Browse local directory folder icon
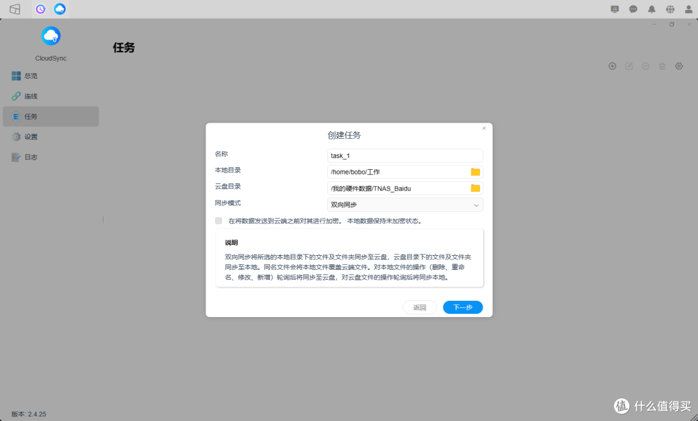This screenshot has width=698, height=421. [476, 172]
